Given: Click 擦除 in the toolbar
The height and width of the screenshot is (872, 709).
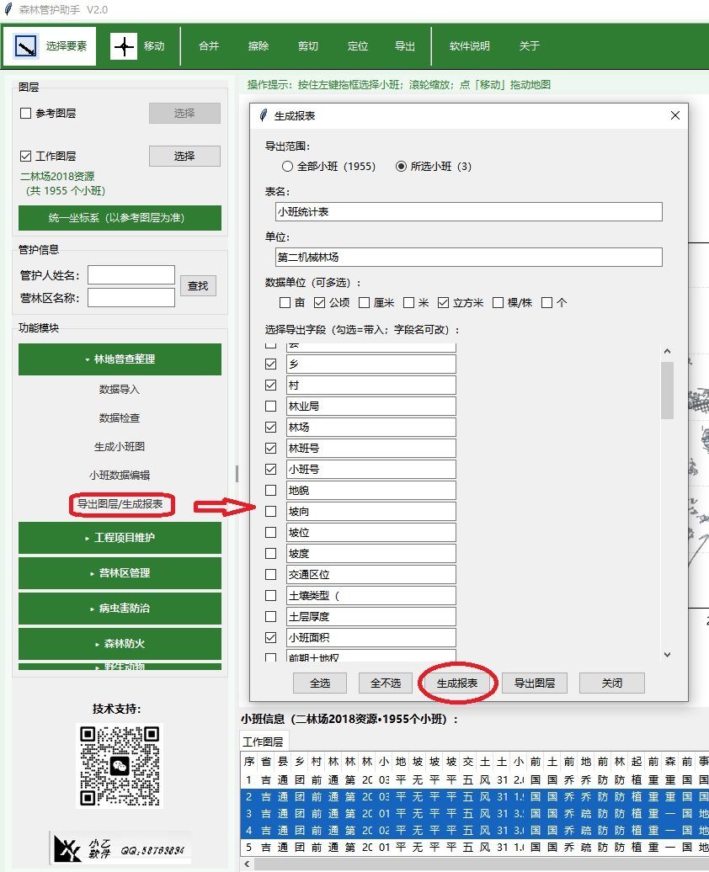Looking at the screenshot, I should pyautogui.click(x=259, y=46).
